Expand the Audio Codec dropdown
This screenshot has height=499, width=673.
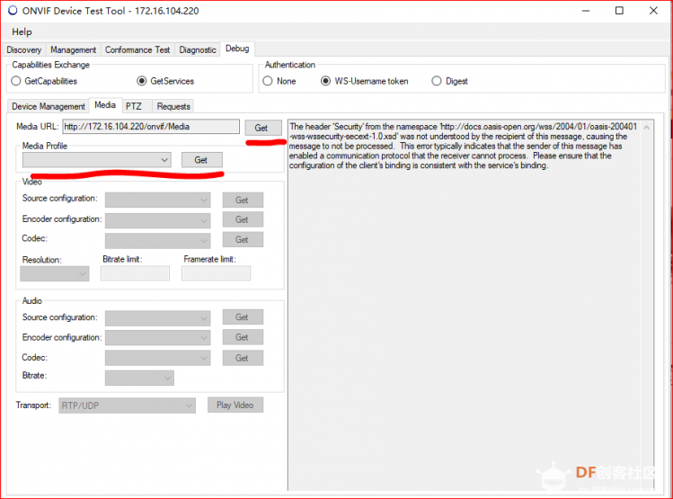pyautogui.click(x=158, y=358)
